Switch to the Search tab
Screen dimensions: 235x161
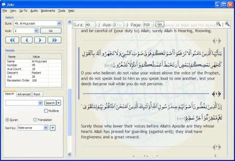pyautogui.click(x=10, y=94)
